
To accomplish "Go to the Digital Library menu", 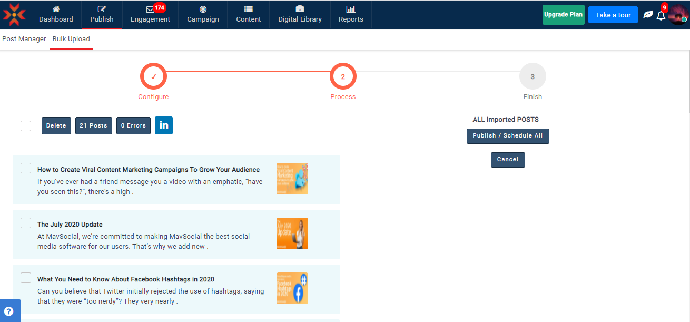I will [300, 15].
